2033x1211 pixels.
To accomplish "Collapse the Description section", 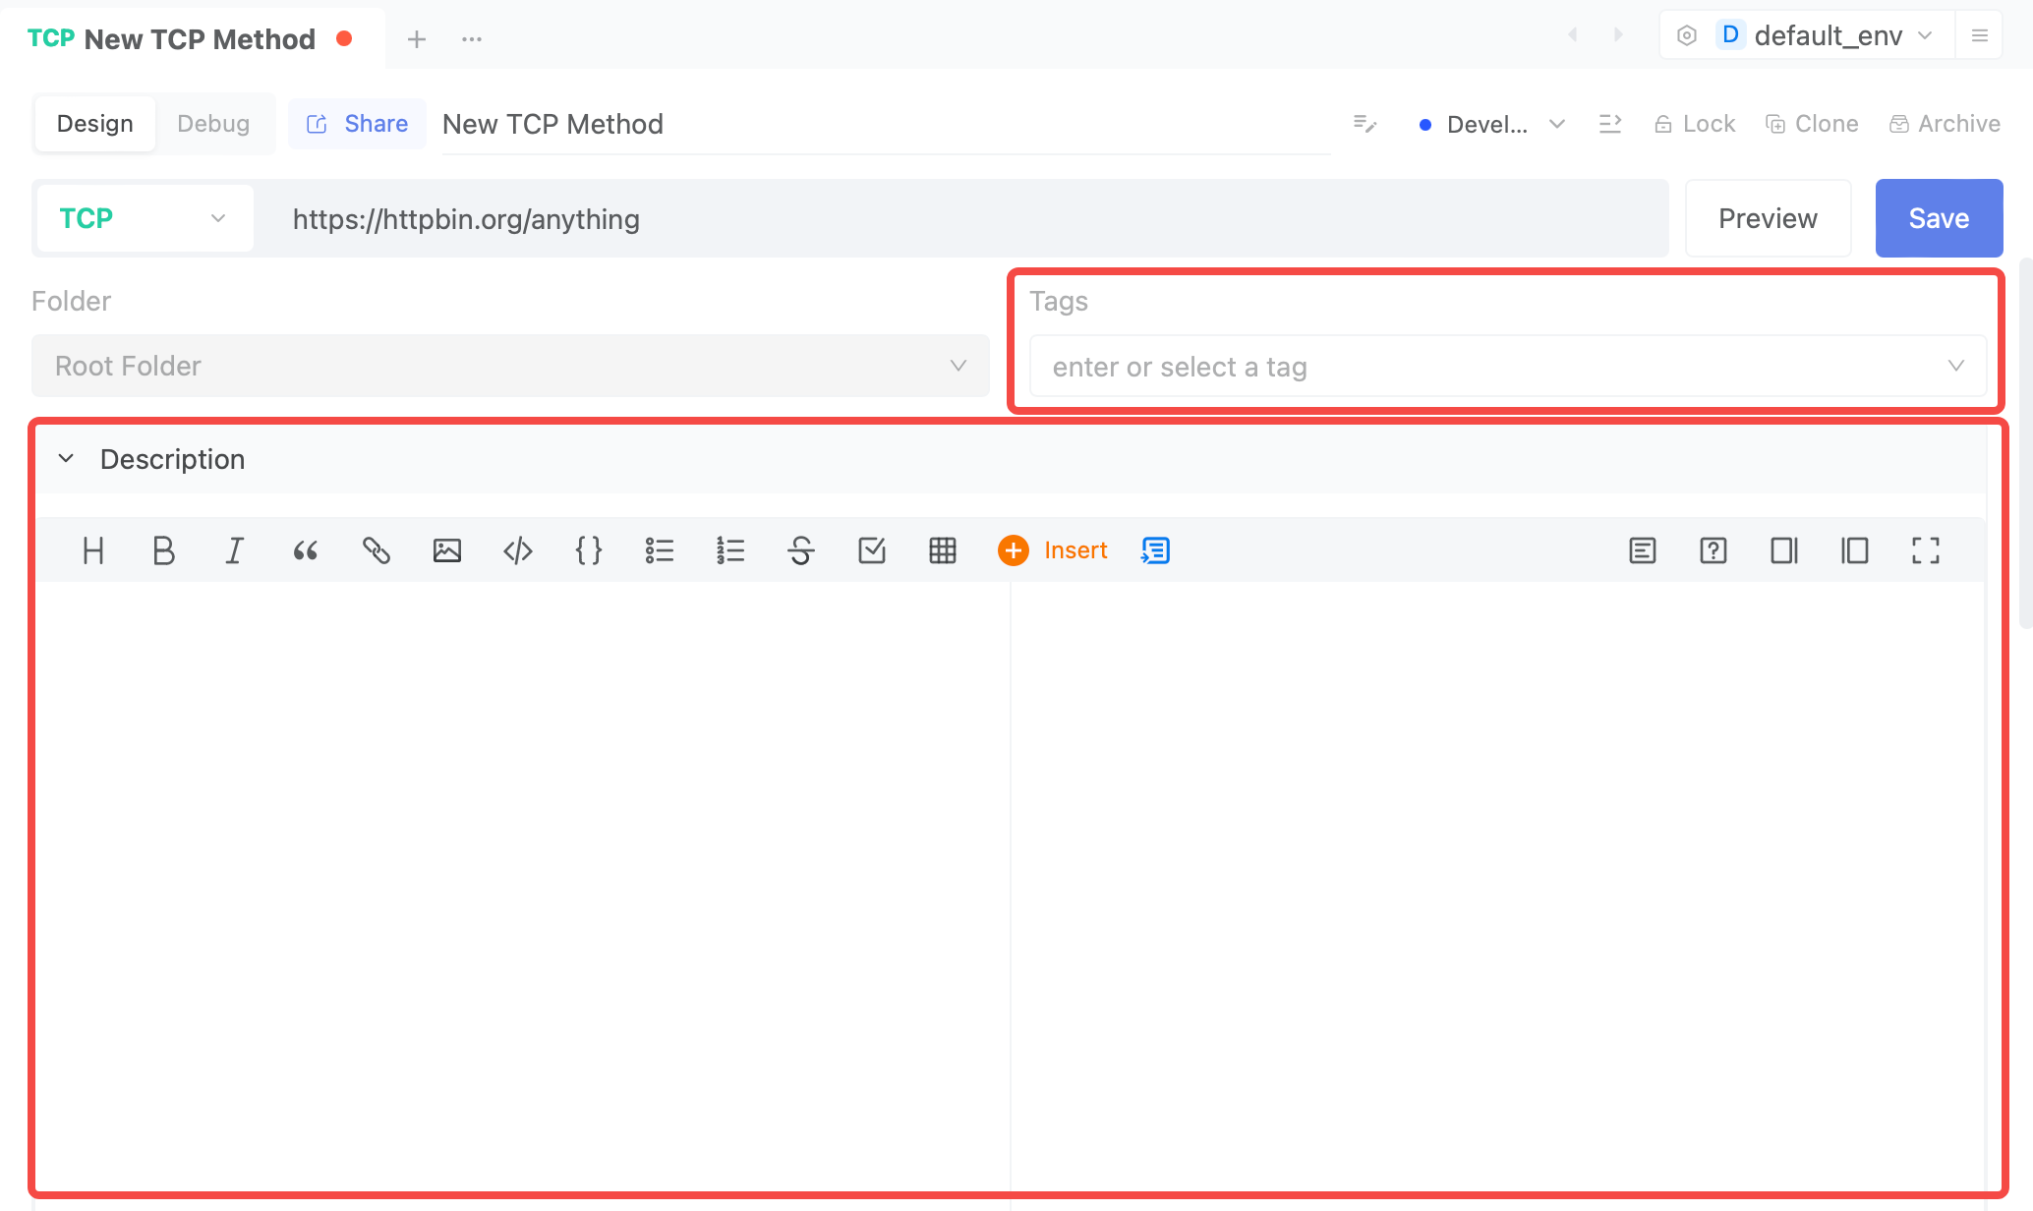I will click(66, 459).
